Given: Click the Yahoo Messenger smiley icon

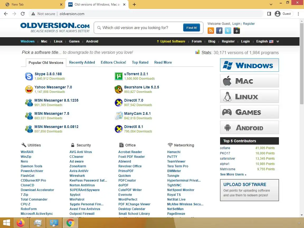Looking at the screenshot, I should click(29, 89).
